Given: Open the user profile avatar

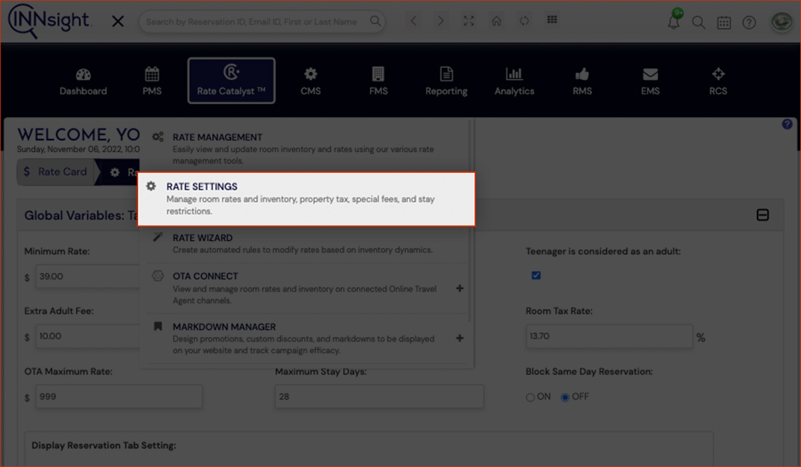Looking at the screenshot, I should click(780, 22).
